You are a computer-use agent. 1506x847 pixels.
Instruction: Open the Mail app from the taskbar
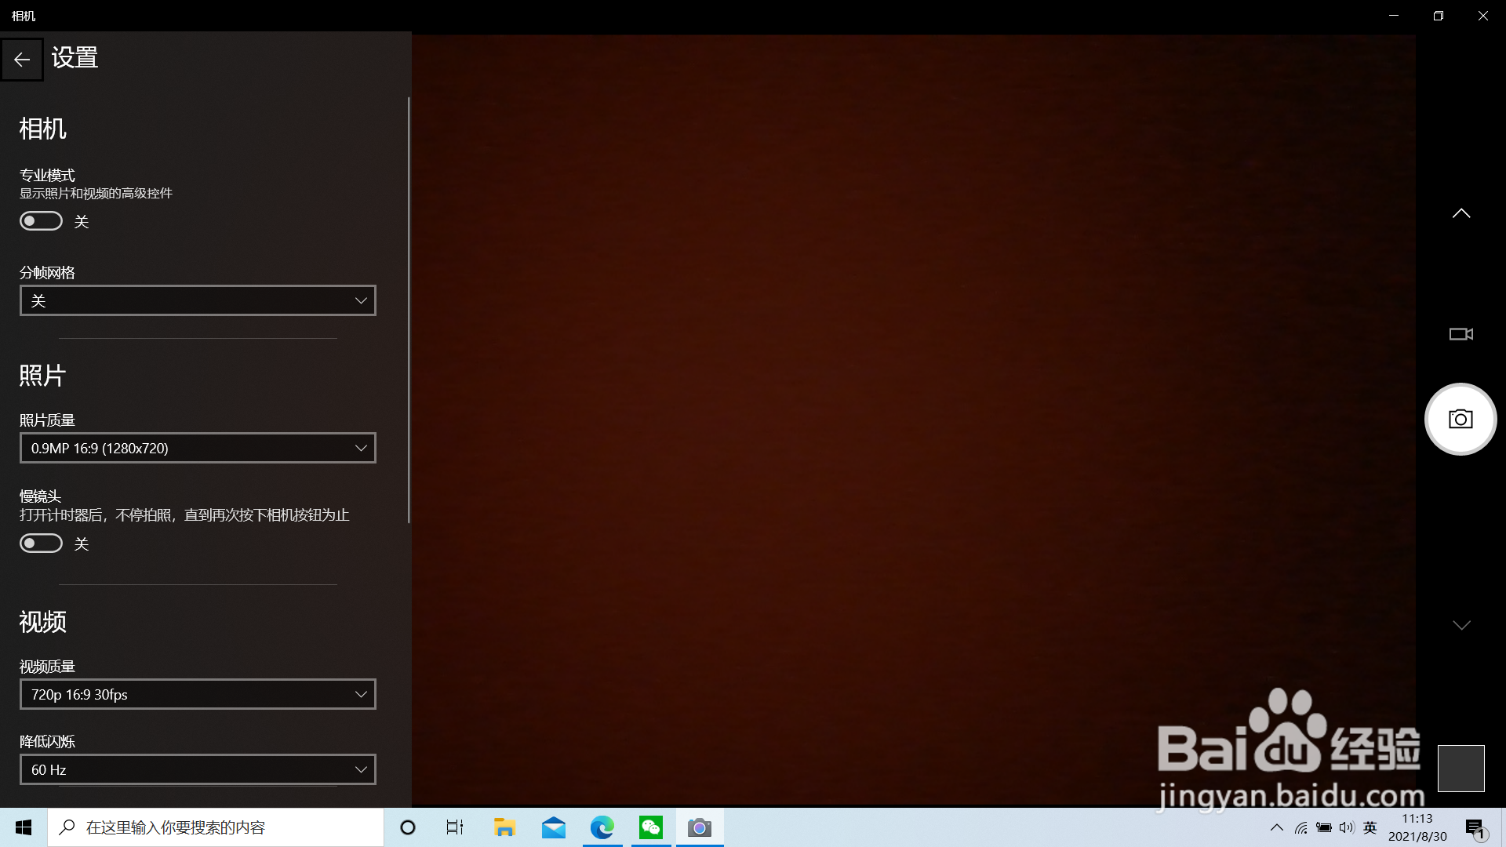click(554, 827)
